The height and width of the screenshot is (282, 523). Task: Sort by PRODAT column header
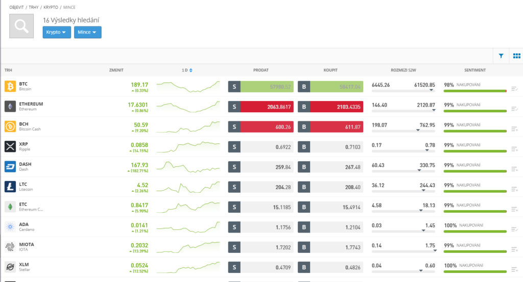tap(261, 70)
